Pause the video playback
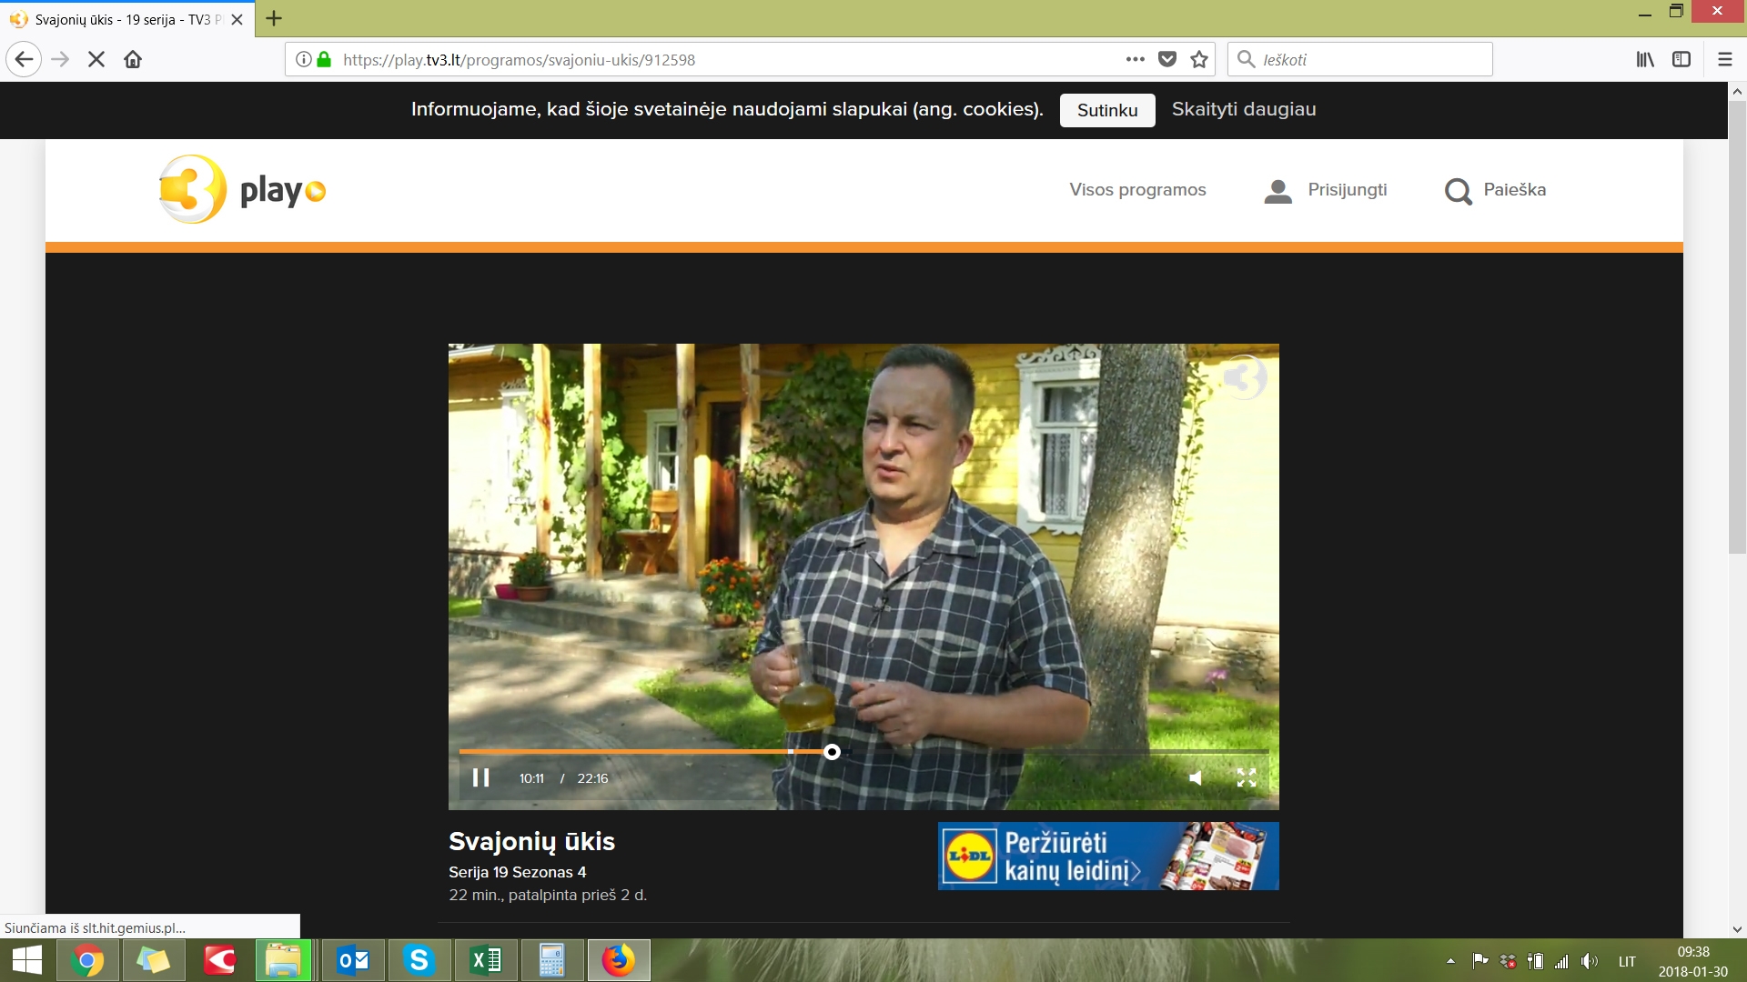1747x982 pixels. tap(480, 778)
